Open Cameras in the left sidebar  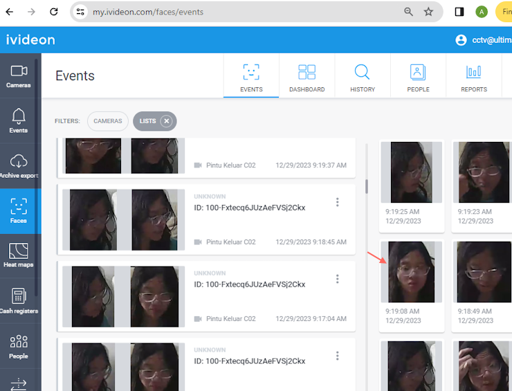(19, 76)
